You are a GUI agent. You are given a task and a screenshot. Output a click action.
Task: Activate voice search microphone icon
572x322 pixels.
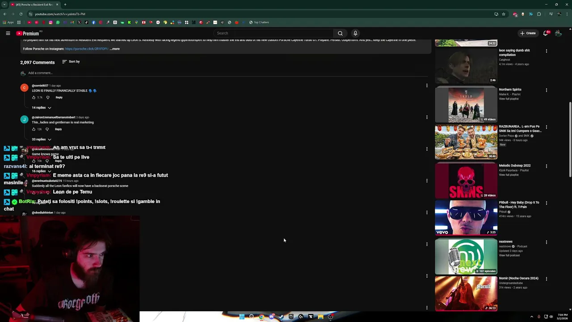tap(355, 33)
